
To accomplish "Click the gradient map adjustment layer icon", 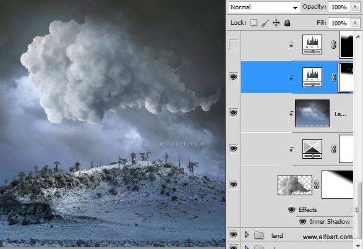I will click(x=312, y=149).
